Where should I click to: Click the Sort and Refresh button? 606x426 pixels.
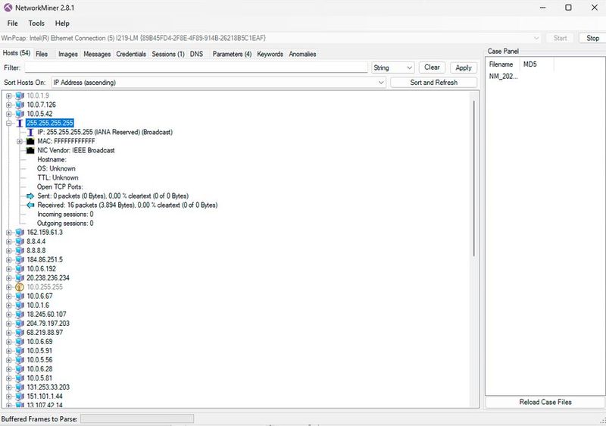(433, 83)
